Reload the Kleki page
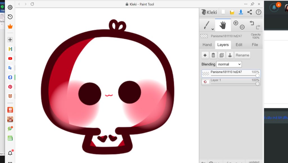 pos(32,4)
